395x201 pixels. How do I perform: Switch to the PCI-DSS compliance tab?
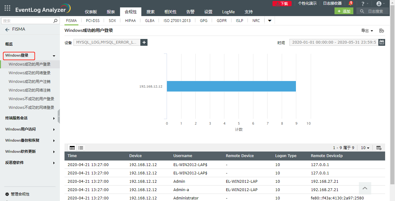click(93, 21)
